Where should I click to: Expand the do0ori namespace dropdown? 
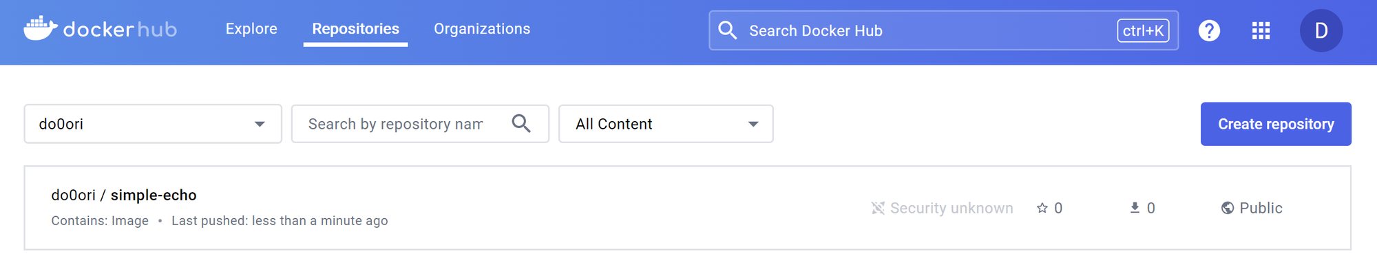[153, 124]
